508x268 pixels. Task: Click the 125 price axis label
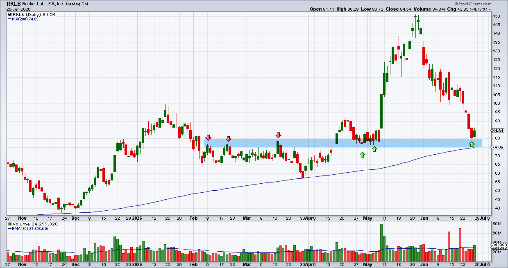point(497,51)
